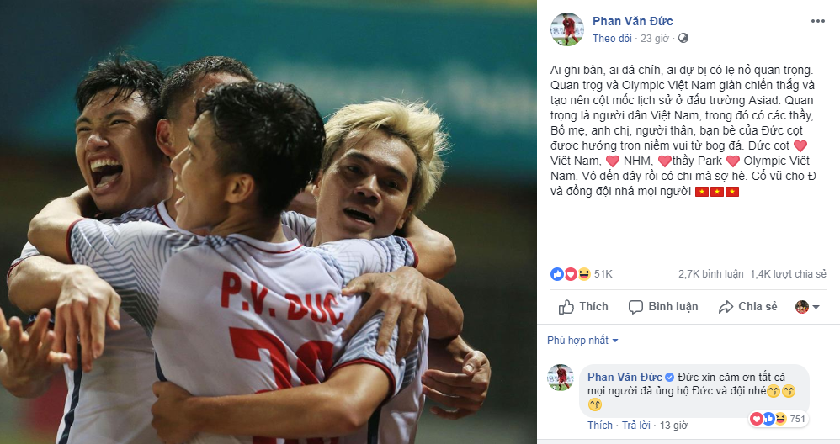840x444 pixels.
Task: Open the comment's reaction icons showing 751
Action: 779,419
